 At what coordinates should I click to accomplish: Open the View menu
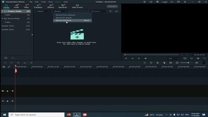50,2
